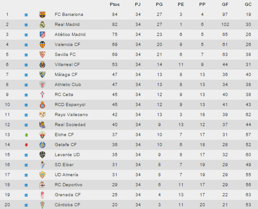This screenshot has width=258, height=209.
Task: Click the Real Madrid crest icon
Action: pos(42,25)
